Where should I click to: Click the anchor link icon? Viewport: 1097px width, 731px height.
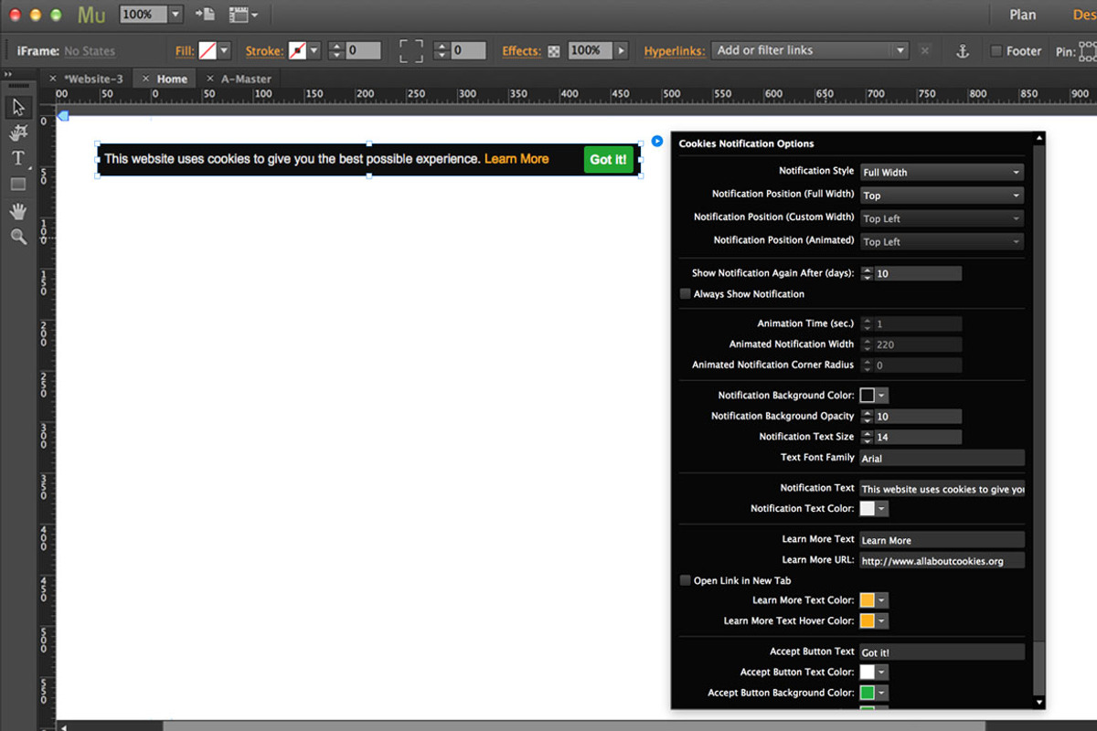coord(962,51)
